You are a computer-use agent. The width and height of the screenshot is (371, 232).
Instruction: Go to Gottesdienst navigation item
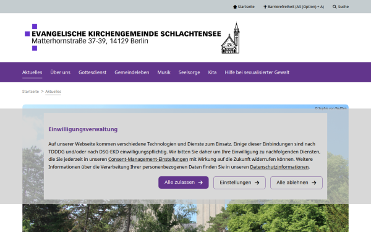point(92,72)
